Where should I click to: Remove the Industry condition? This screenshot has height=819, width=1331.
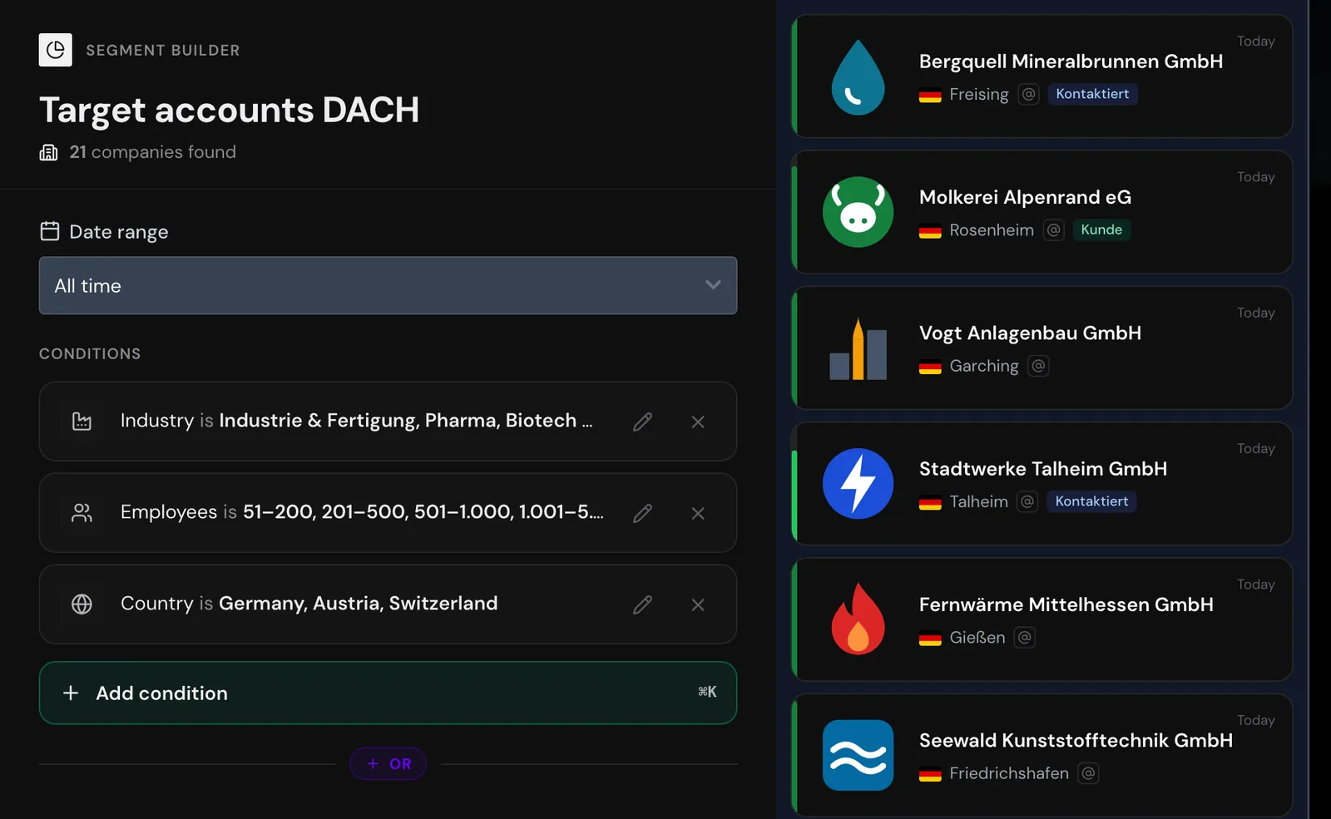698,422
